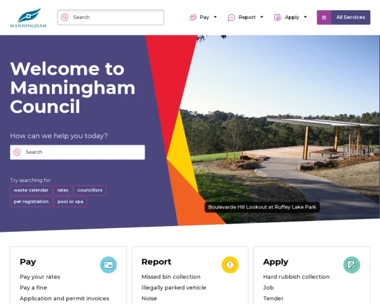Expand the Pay dropdown arrow

[x=215, y=17]
